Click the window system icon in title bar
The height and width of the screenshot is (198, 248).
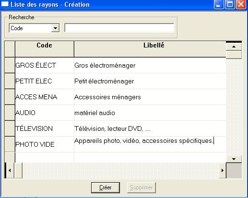(5, 4)
